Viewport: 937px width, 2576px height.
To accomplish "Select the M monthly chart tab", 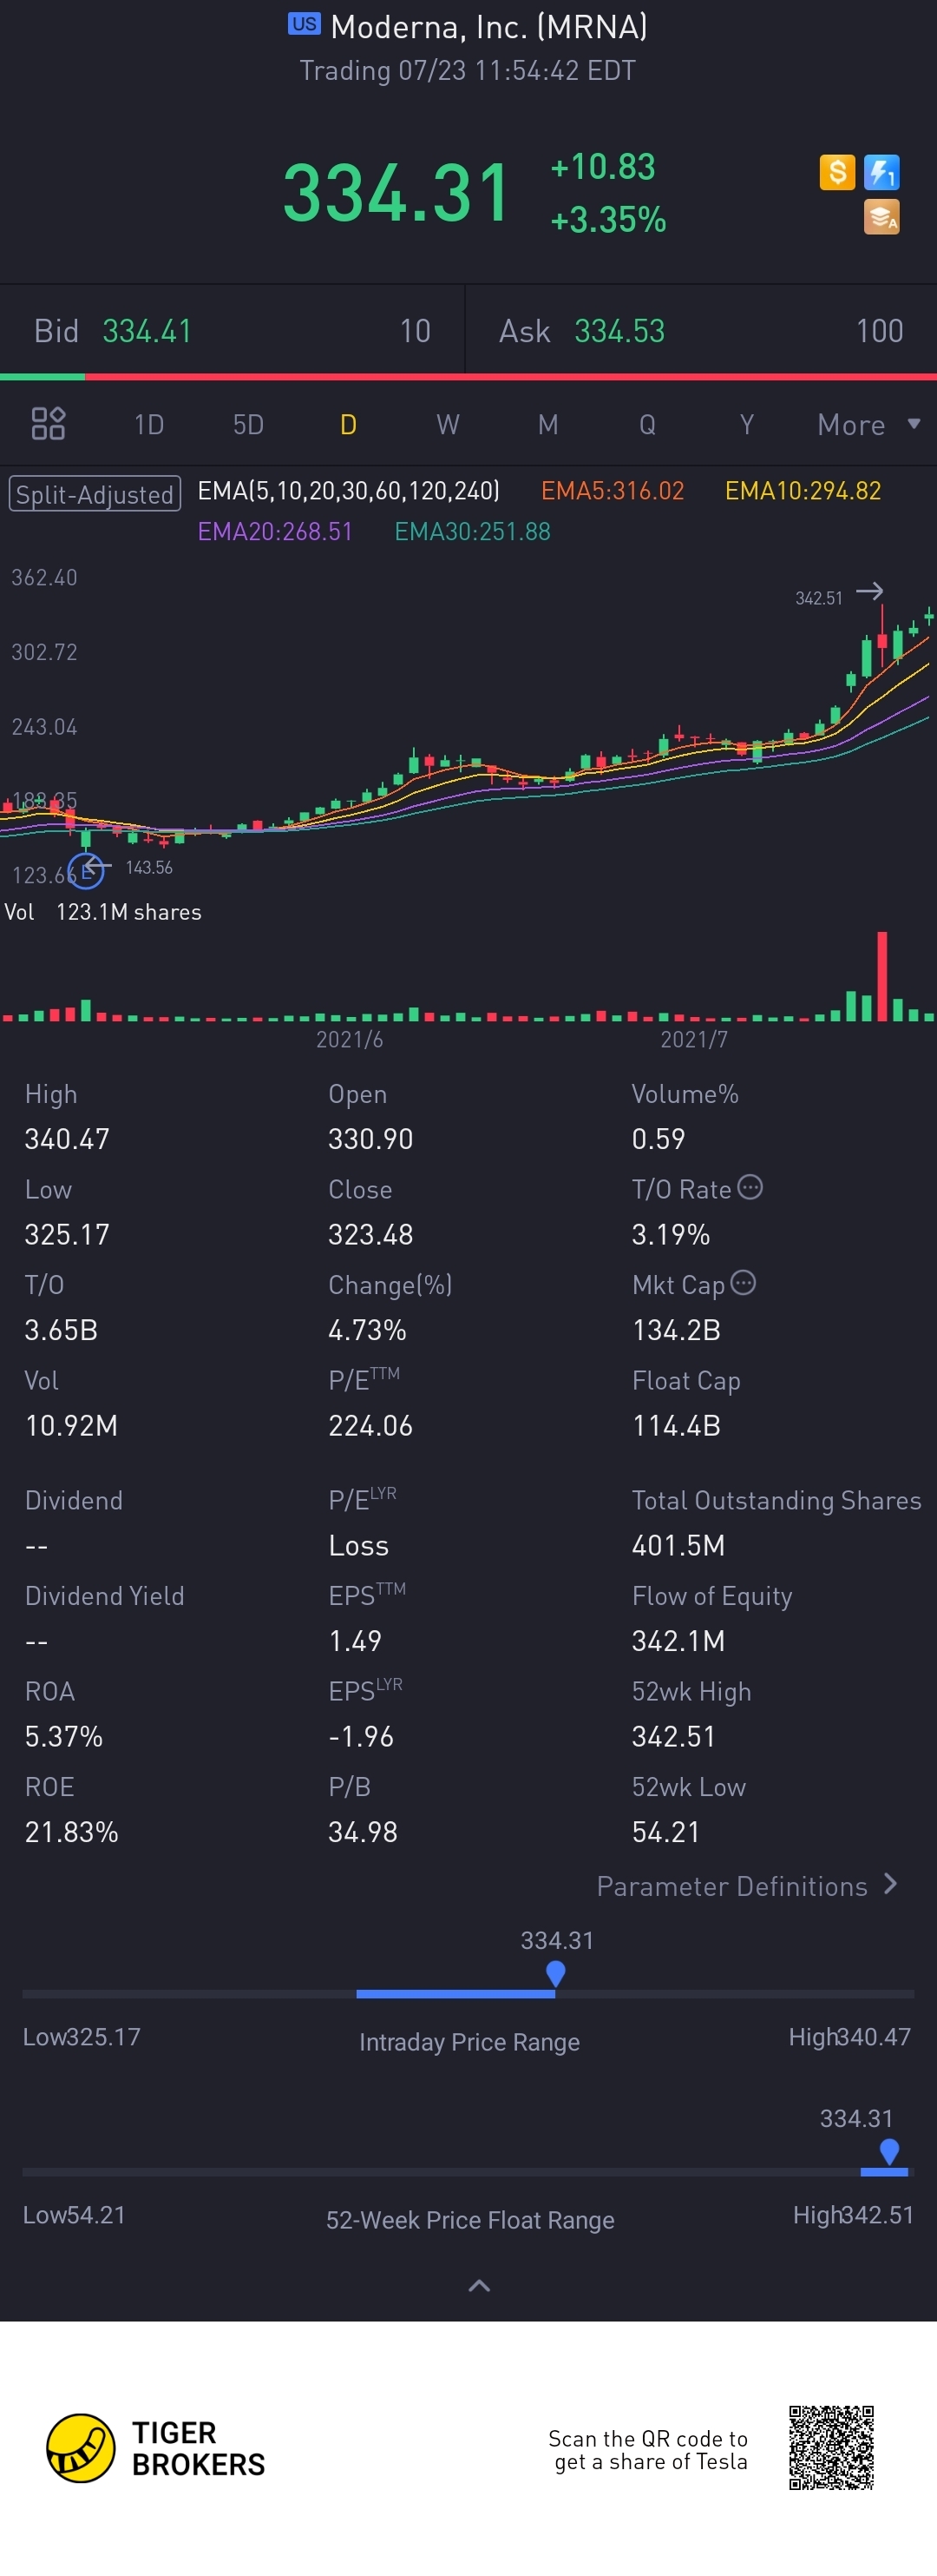I will [547, 425].
